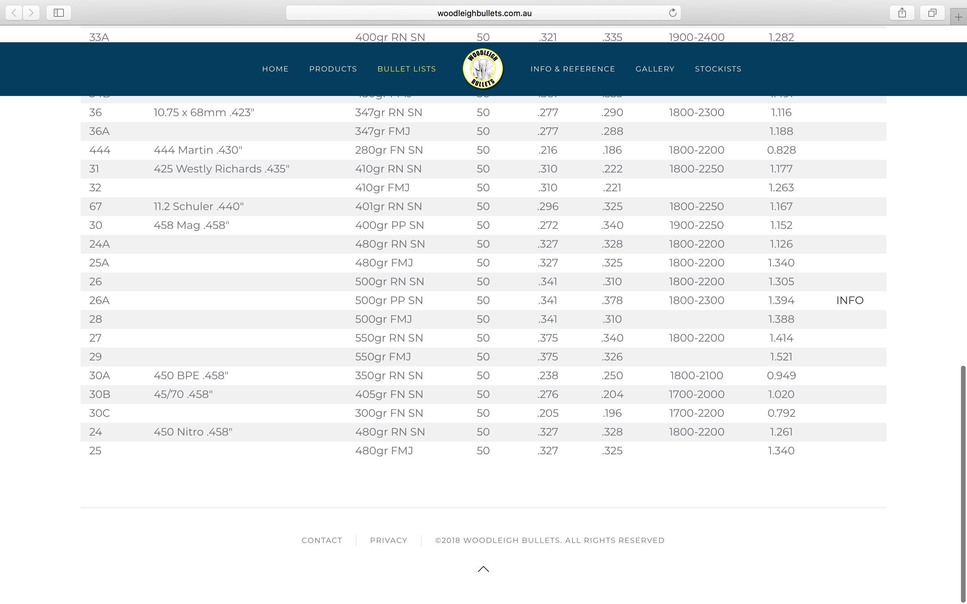967x604 pixels.
Task: Click the 2018 Woodleigh Bullets copyright text
Action: pyautogui.click(x=550, y=540)
